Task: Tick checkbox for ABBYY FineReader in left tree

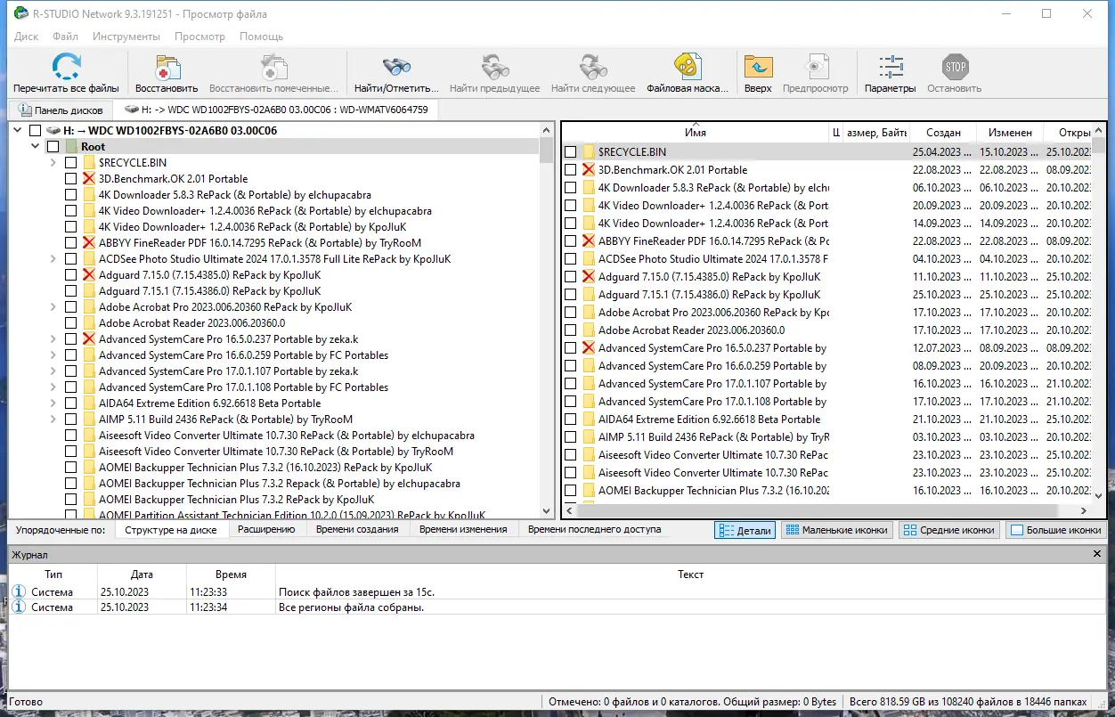Action: 71,243
